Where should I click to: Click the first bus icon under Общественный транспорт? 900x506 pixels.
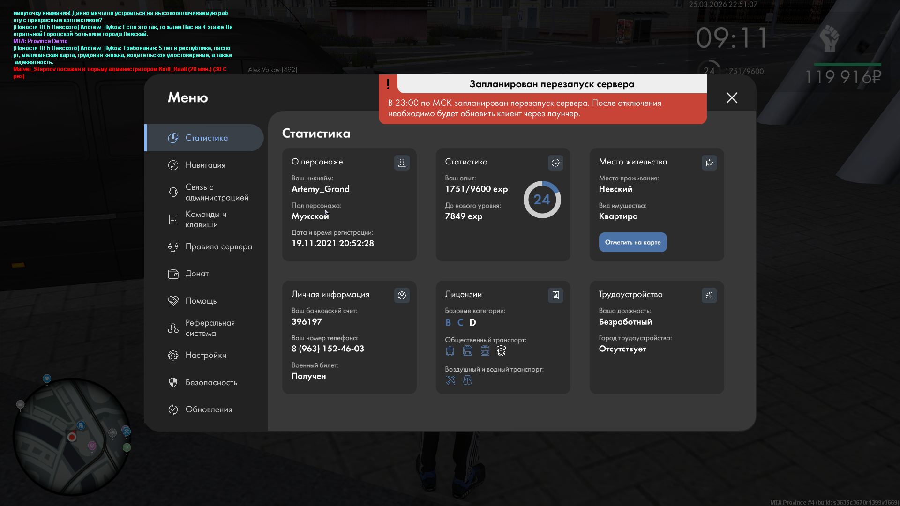450,350
